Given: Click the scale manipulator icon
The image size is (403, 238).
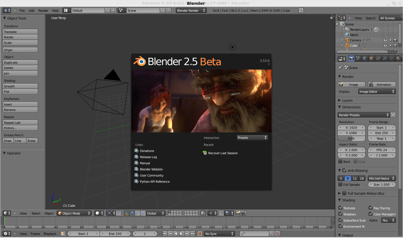Looking at the screenshot, I should pyautogui.click(x=143, y=213).
